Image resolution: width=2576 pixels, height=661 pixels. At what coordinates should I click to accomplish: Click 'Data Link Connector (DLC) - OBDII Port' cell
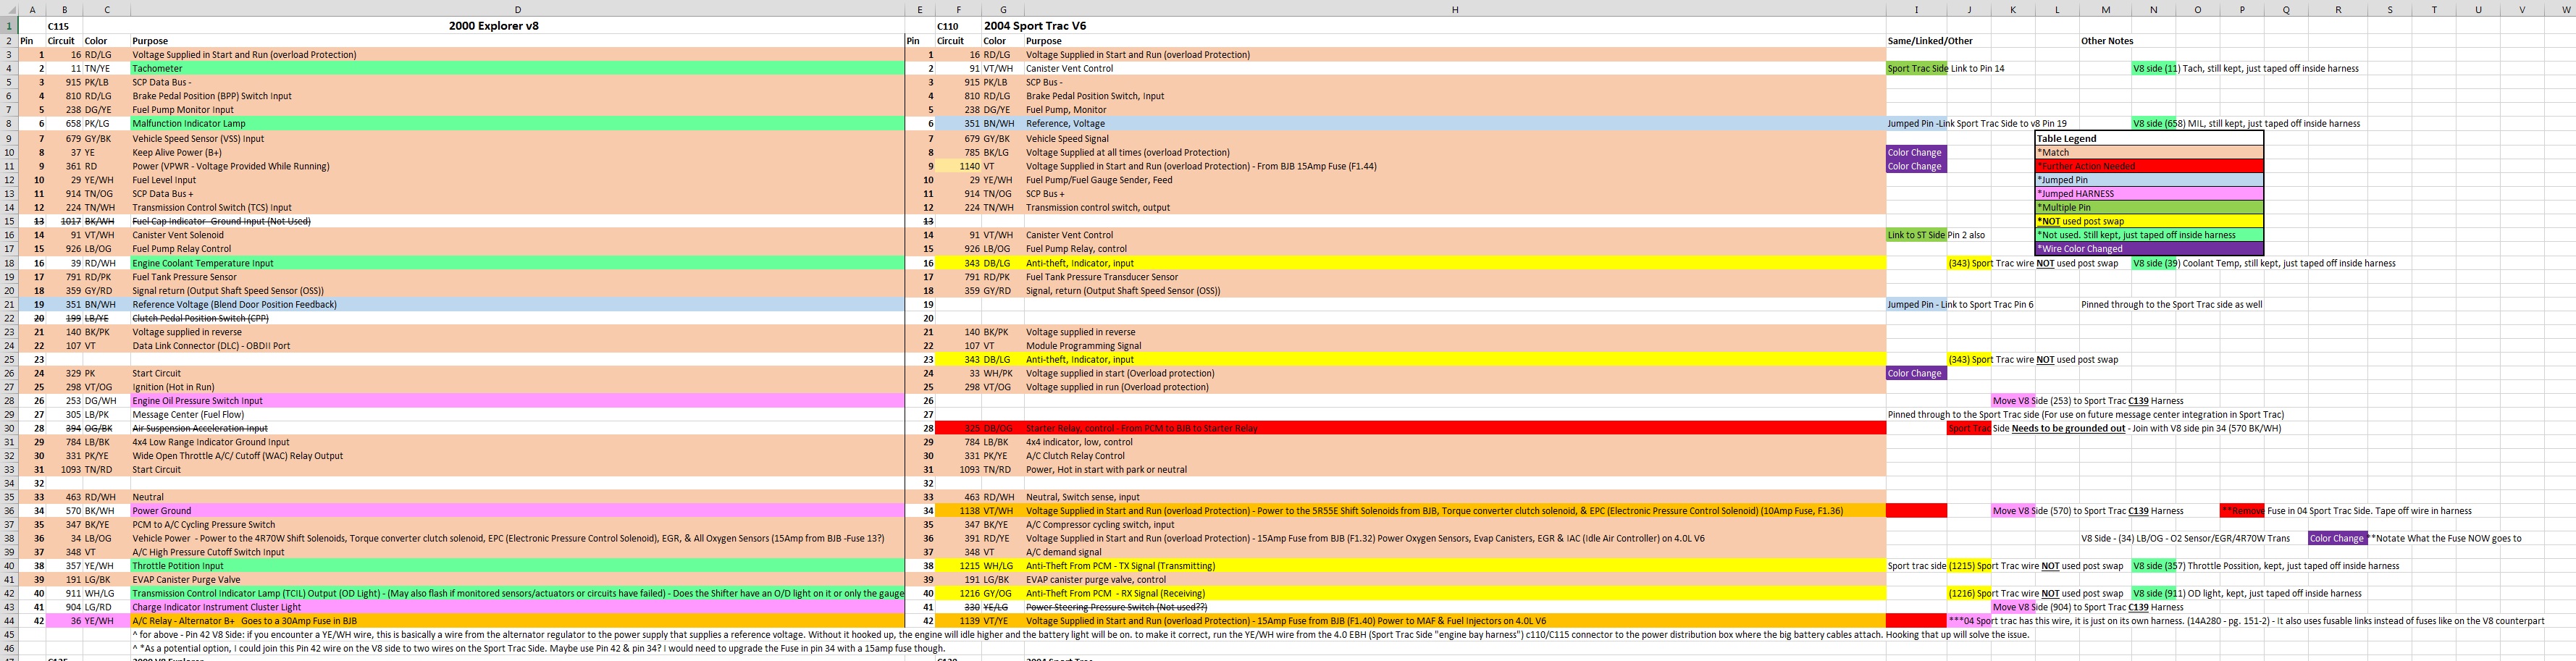click(x=517, y=346)
